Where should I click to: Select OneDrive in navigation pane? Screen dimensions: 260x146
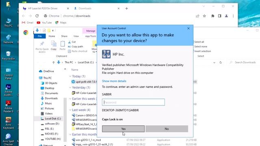[46, 71]
